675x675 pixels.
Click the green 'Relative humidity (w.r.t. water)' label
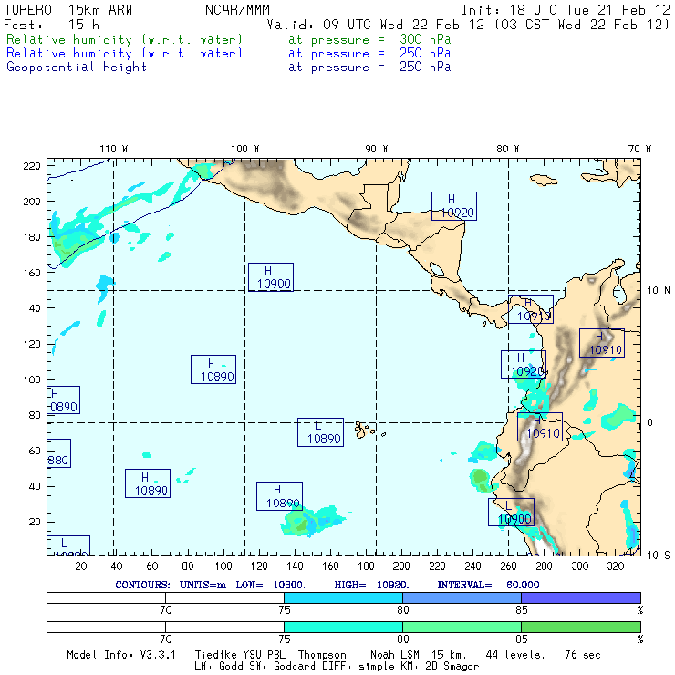point(124,39)
